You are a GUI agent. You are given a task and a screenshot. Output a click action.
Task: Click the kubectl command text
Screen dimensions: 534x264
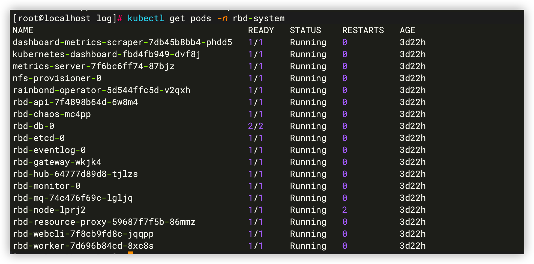click(145, 18)
